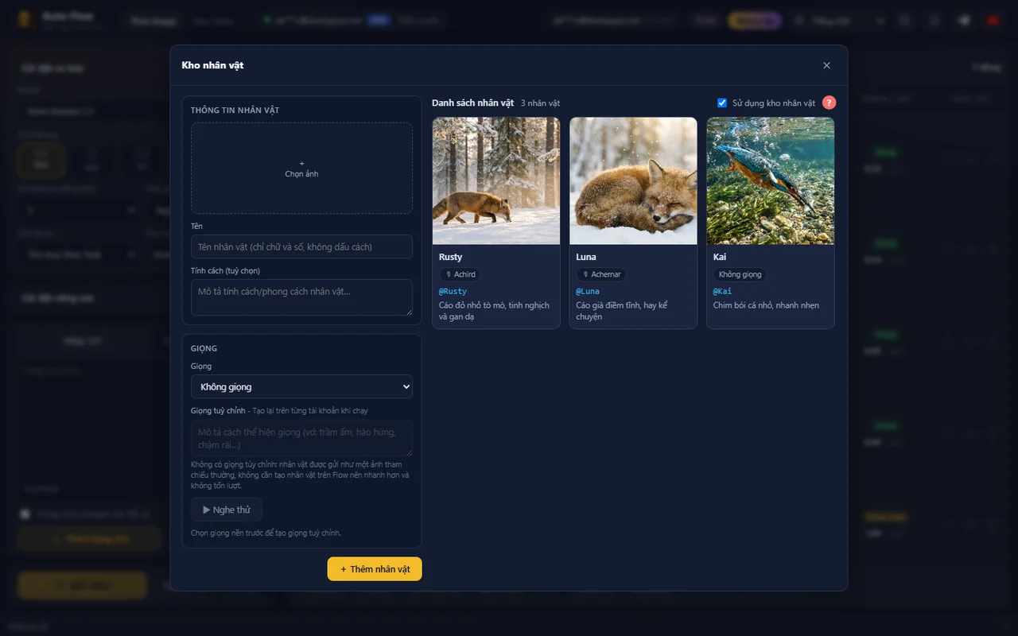Click the @Kai handle text
Image resolution: width=1018 pixels, height=636 pixels.
tap(722, 292)
